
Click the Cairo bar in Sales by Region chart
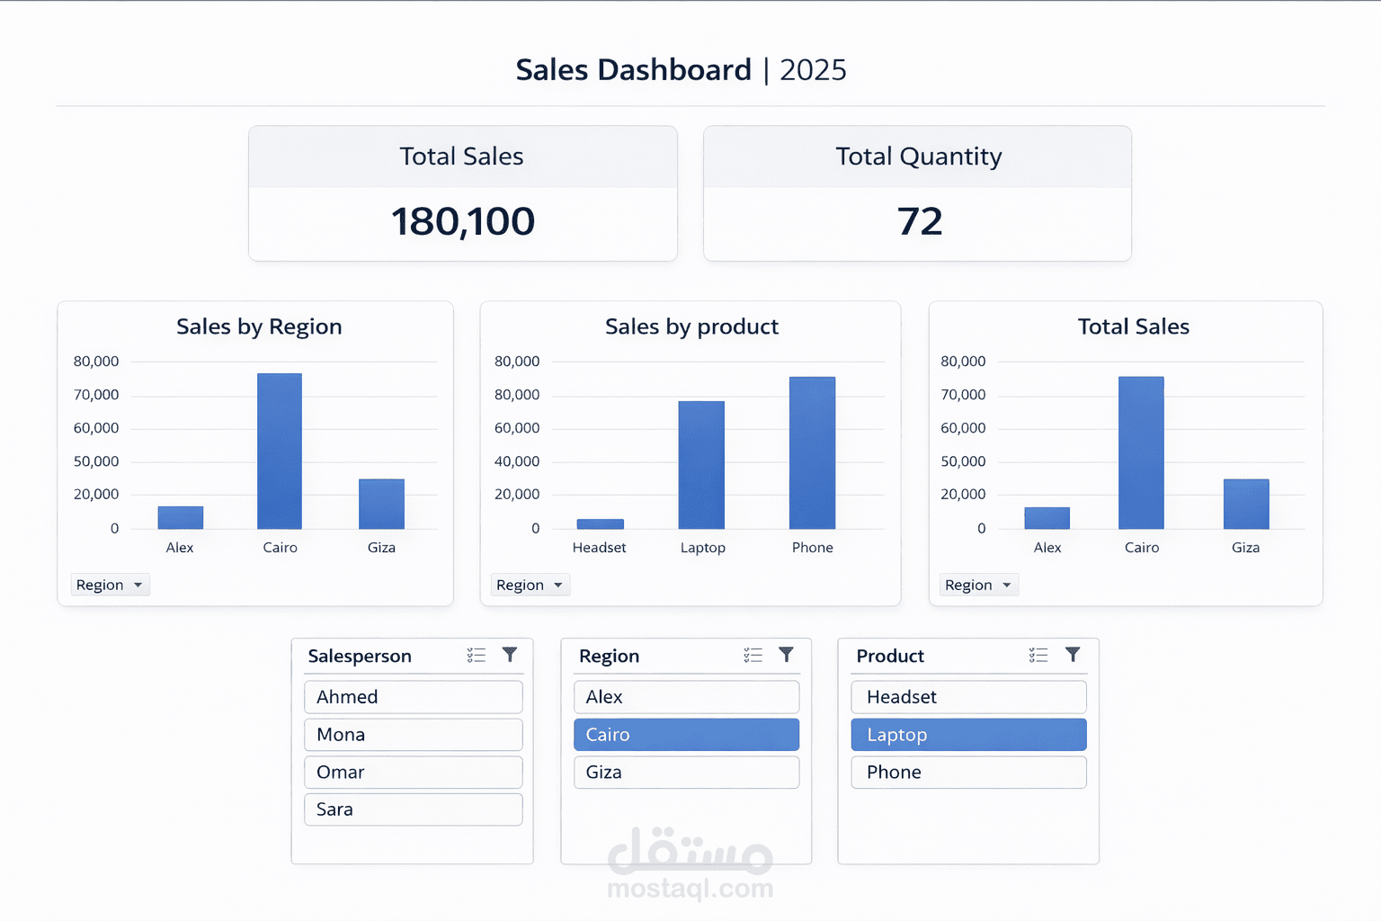280,450
